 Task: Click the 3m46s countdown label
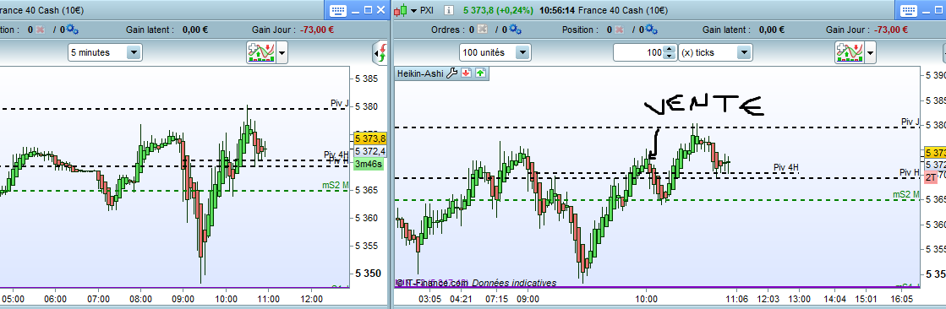[369, 164]
